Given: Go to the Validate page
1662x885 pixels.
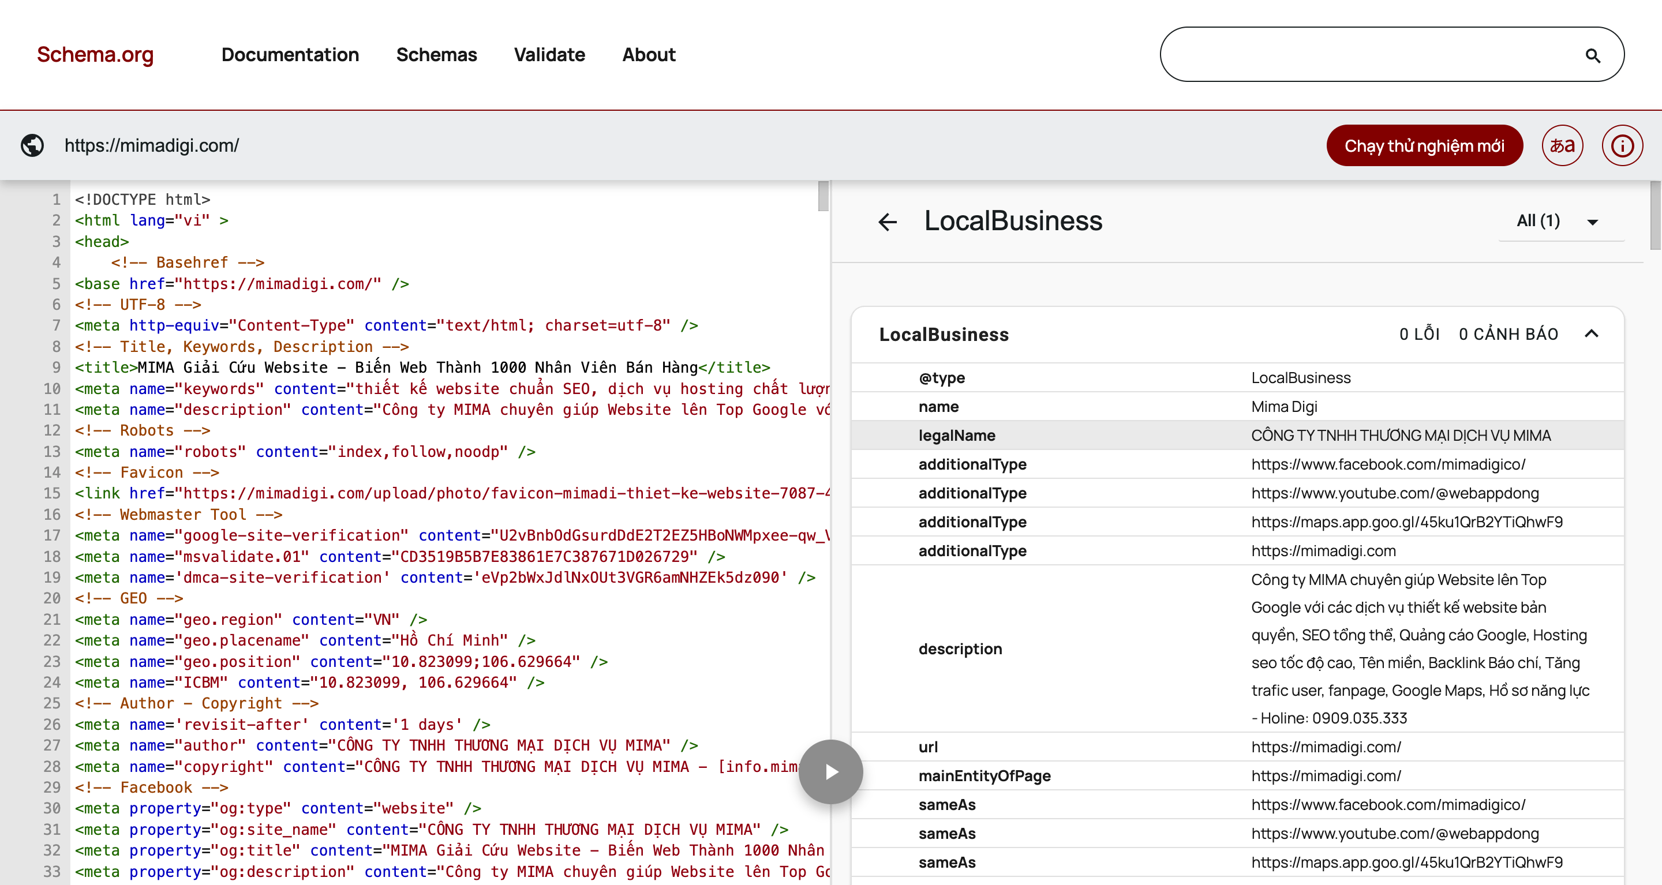Looking at the screenshot, I should (x=549, y=55).
